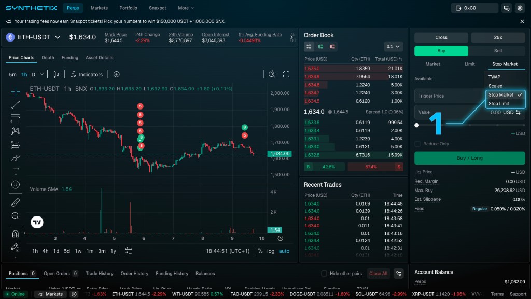
Task: Open the 25x leverage selector
Action: [498, 37]
